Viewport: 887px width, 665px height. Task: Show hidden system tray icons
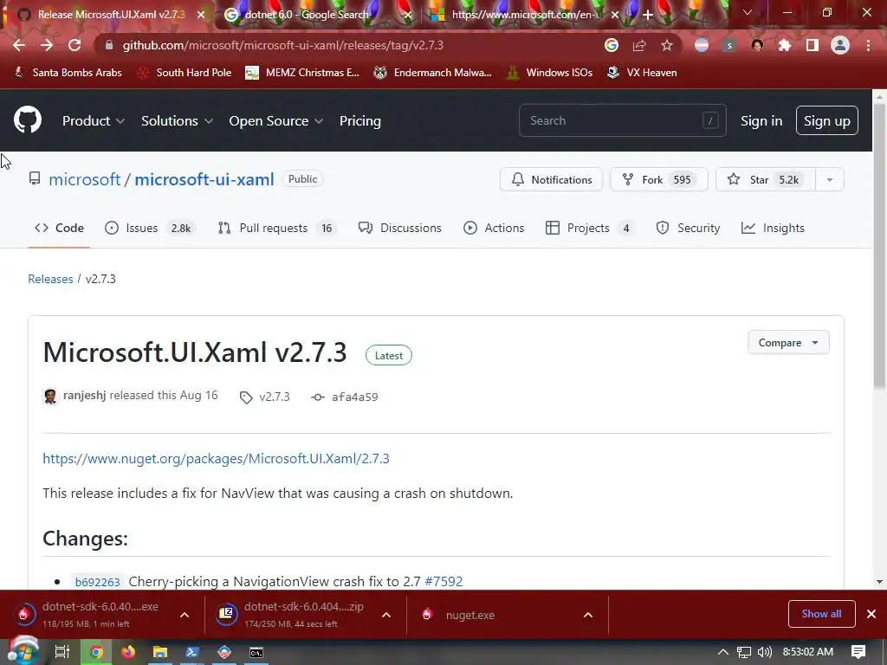(723, 652)
